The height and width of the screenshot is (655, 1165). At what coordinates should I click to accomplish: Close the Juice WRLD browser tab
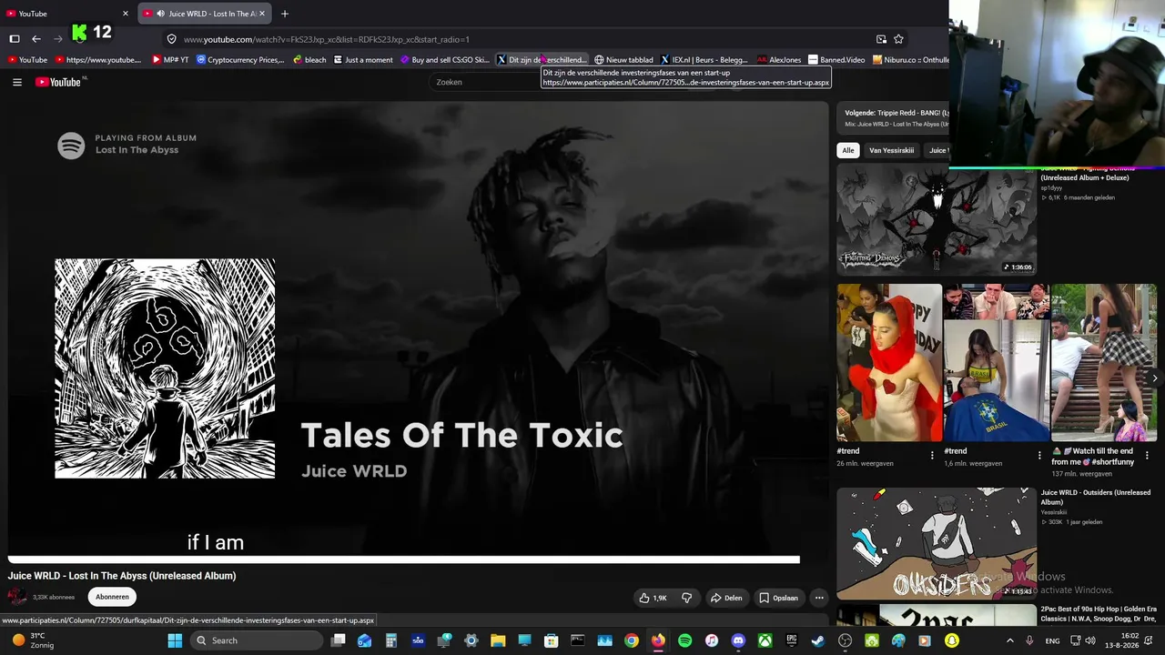tap(262, 14)
